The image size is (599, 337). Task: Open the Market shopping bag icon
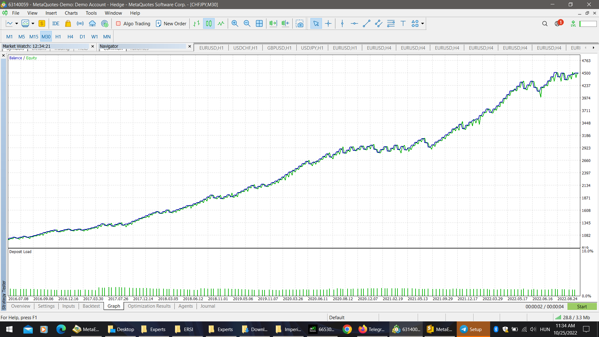(68, 23)
